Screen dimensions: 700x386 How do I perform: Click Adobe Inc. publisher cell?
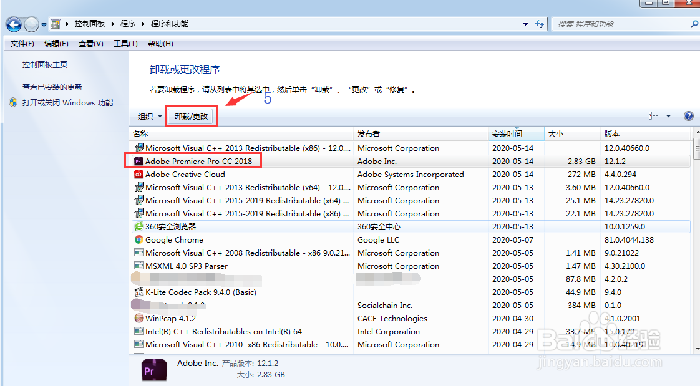pos(377,161)
